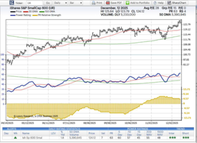The height and width of the screenshot is (143, 197).
Task: Click the 50 DMA Volume column header
Action: 74,133
